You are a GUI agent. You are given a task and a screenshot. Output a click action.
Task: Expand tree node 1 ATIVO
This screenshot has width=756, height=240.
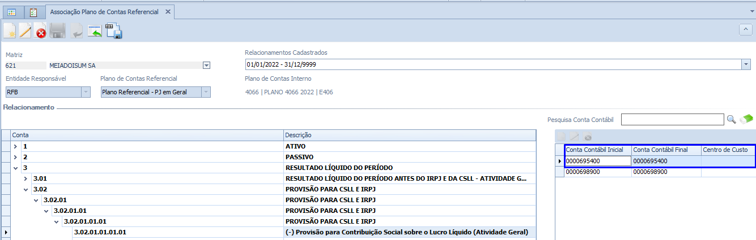click(16, 146)
